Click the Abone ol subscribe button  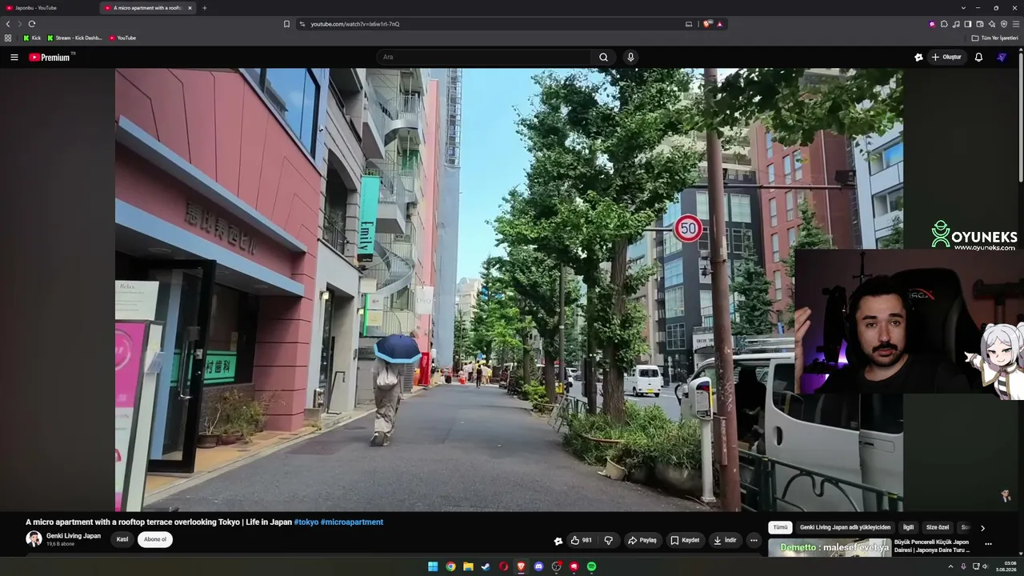pyautogui.click(x=155, y=539)
